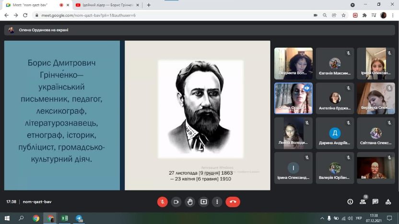
Task: Click the meet.google.com address bar
Action: tap(144, 15)
